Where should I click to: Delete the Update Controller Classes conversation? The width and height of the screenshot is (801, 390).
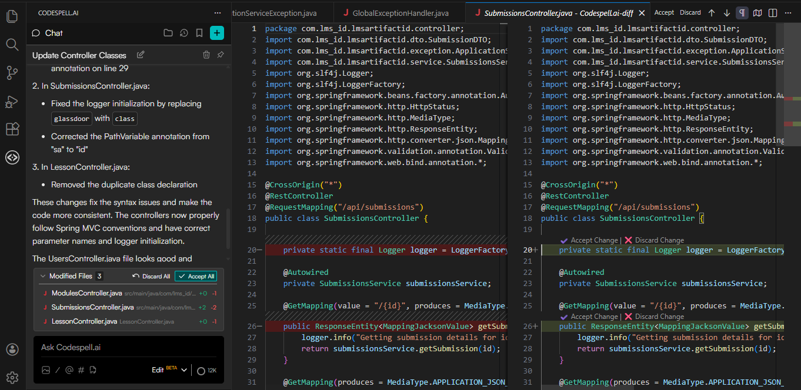click(x=206, y=55)
